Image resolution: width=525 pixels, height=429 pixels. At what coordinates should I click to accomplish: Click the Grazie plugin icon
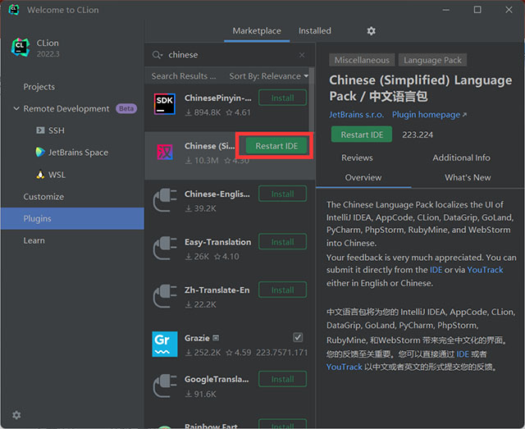pyautogui.click(x=165, y=344)
